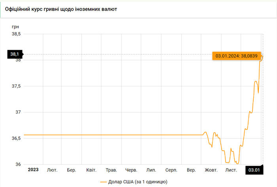The width and height of the screenshot is (277, 187).
Task: Click the грн unit label
Action: [15, 26]
